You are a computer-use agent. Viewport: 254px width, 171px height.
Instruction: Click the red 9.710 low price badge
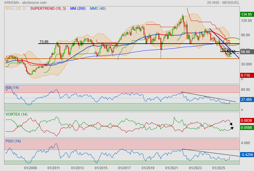[246, 75]
